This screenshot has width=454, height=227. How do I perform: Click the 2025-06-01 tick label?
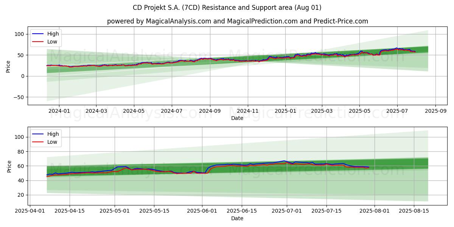click(x=202, y=211)
